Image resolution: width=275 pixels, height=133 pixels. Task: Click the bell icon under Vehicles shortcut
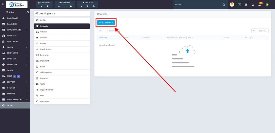point(71,6)
